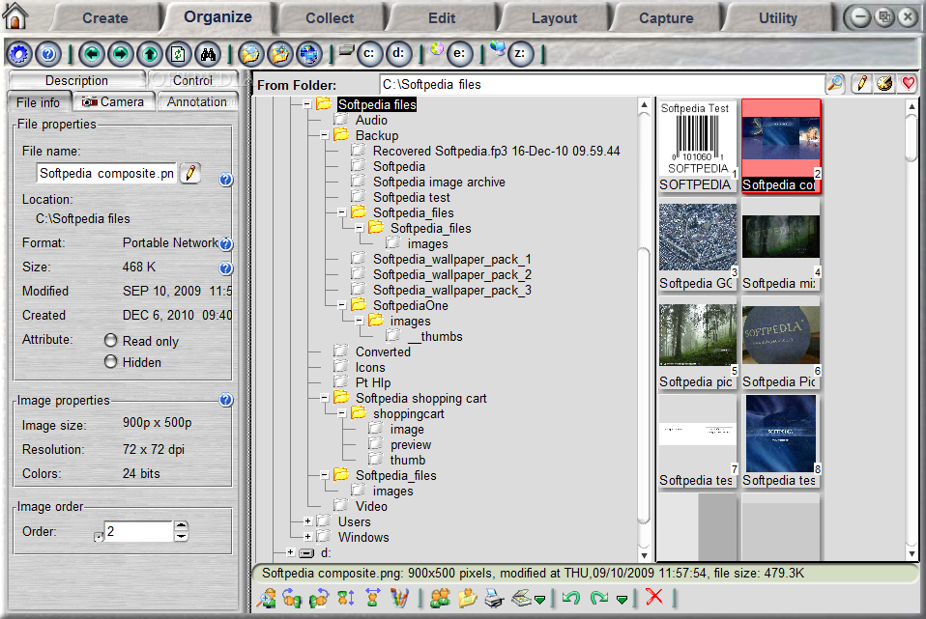Image resolution: width=926 pixels, height=619 pixels.
Task: Zoom the image with the bottom magnifier person icon
Action: [266, 599]
